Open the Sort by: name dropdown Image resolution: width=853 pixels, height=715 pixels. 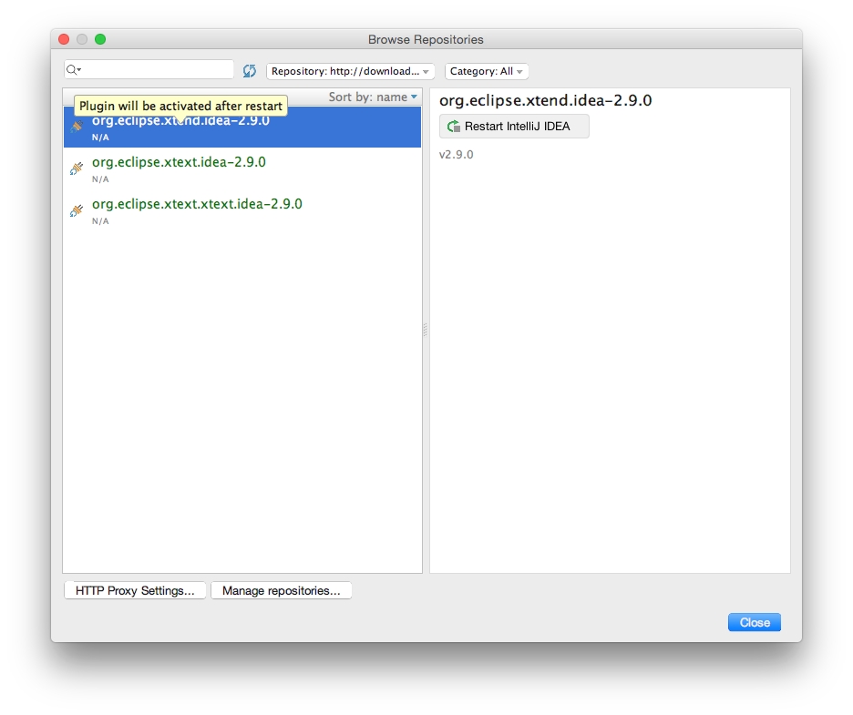point(372,97)
